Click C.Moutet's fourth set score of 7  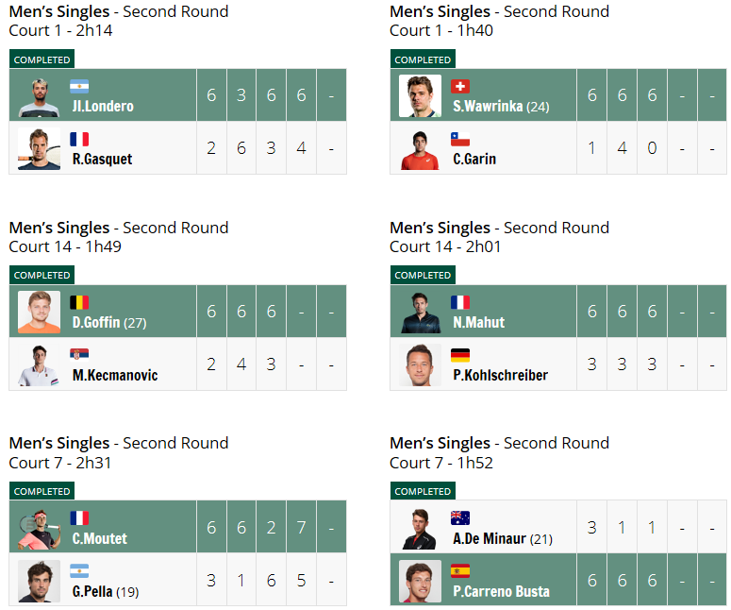pyautogui.click(x=302, y=528)
